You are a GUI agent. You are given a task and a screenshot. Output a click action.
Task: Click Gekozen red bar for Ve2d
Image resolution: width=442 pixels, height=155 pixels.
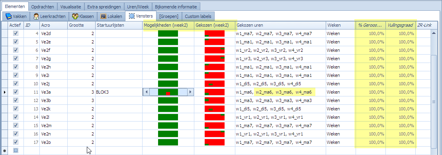coord(215,33)
